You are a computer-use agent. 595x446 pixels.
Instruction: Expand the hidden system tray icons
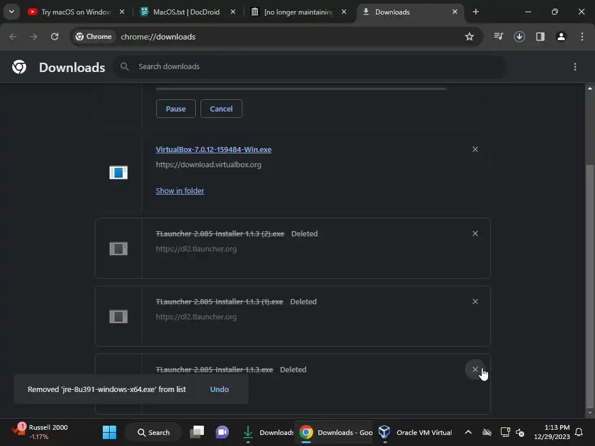point(468,432)
